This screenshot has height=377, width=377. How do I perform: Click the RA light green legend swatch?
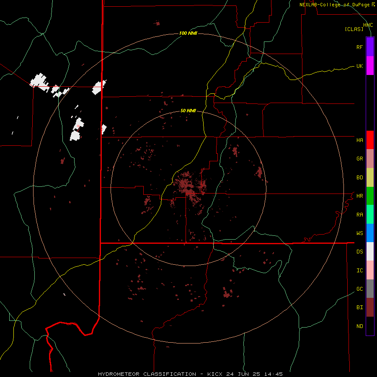tap(370, 214)
